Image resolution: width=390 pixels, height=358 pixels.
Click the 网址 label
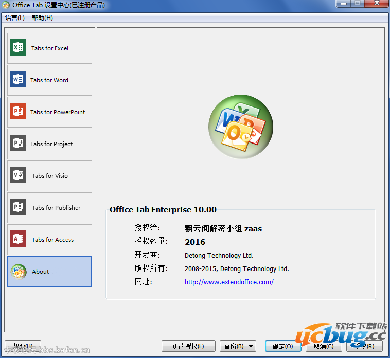coord(143,282)
